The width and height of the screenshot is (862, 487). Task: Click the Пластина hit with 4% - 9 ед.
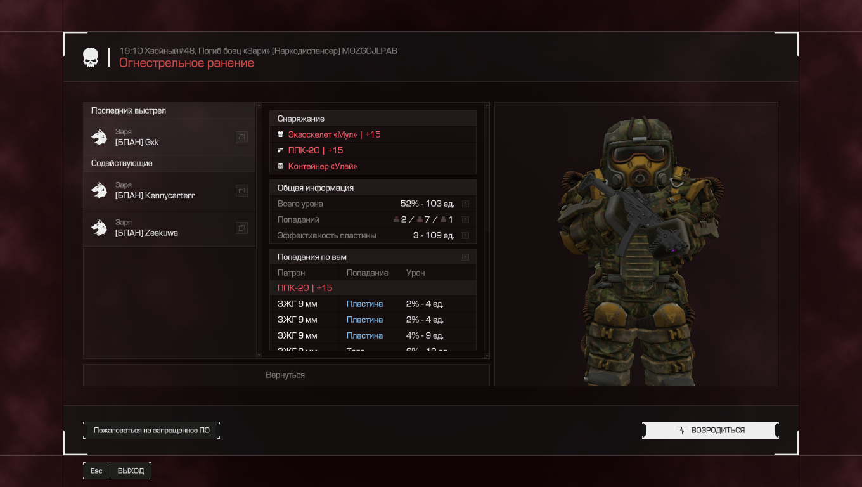pyautogui.click(x=364, y=335)
